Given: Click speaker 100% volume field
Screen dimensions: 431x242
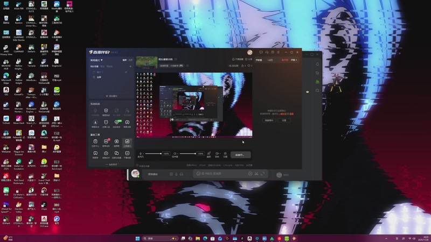Looking at the screenshot, I should click(x=200, y=154).
